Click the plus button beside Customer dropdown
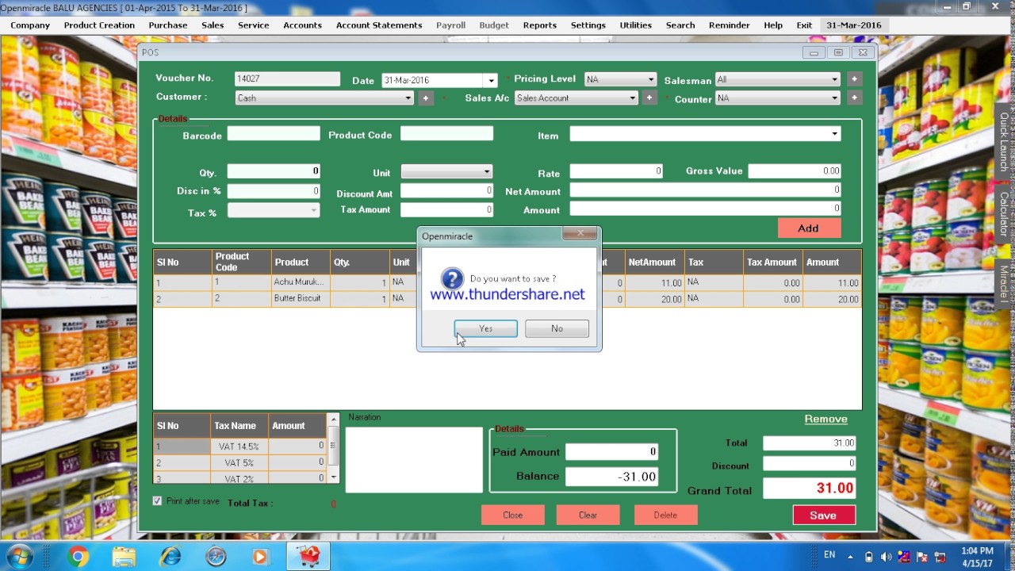This screenshot has width=1015, height=571. [426, 98]
